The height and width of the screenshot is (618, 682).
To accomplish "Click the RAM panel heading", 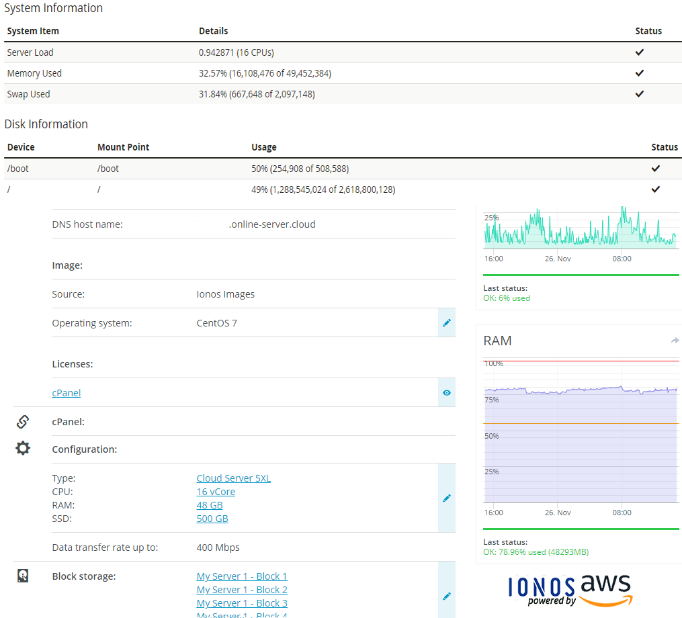I will (497, 341).
